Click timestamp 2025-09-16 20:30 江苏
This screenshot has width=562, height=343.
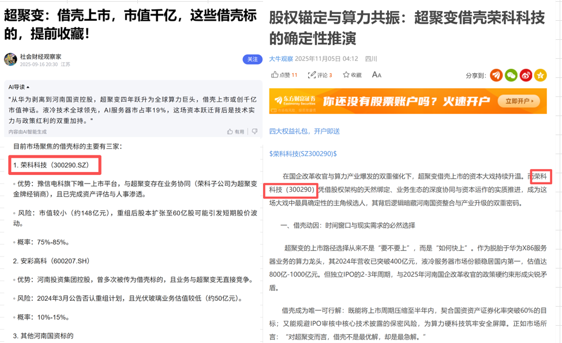pyautogui.click(x=45, y=65)
